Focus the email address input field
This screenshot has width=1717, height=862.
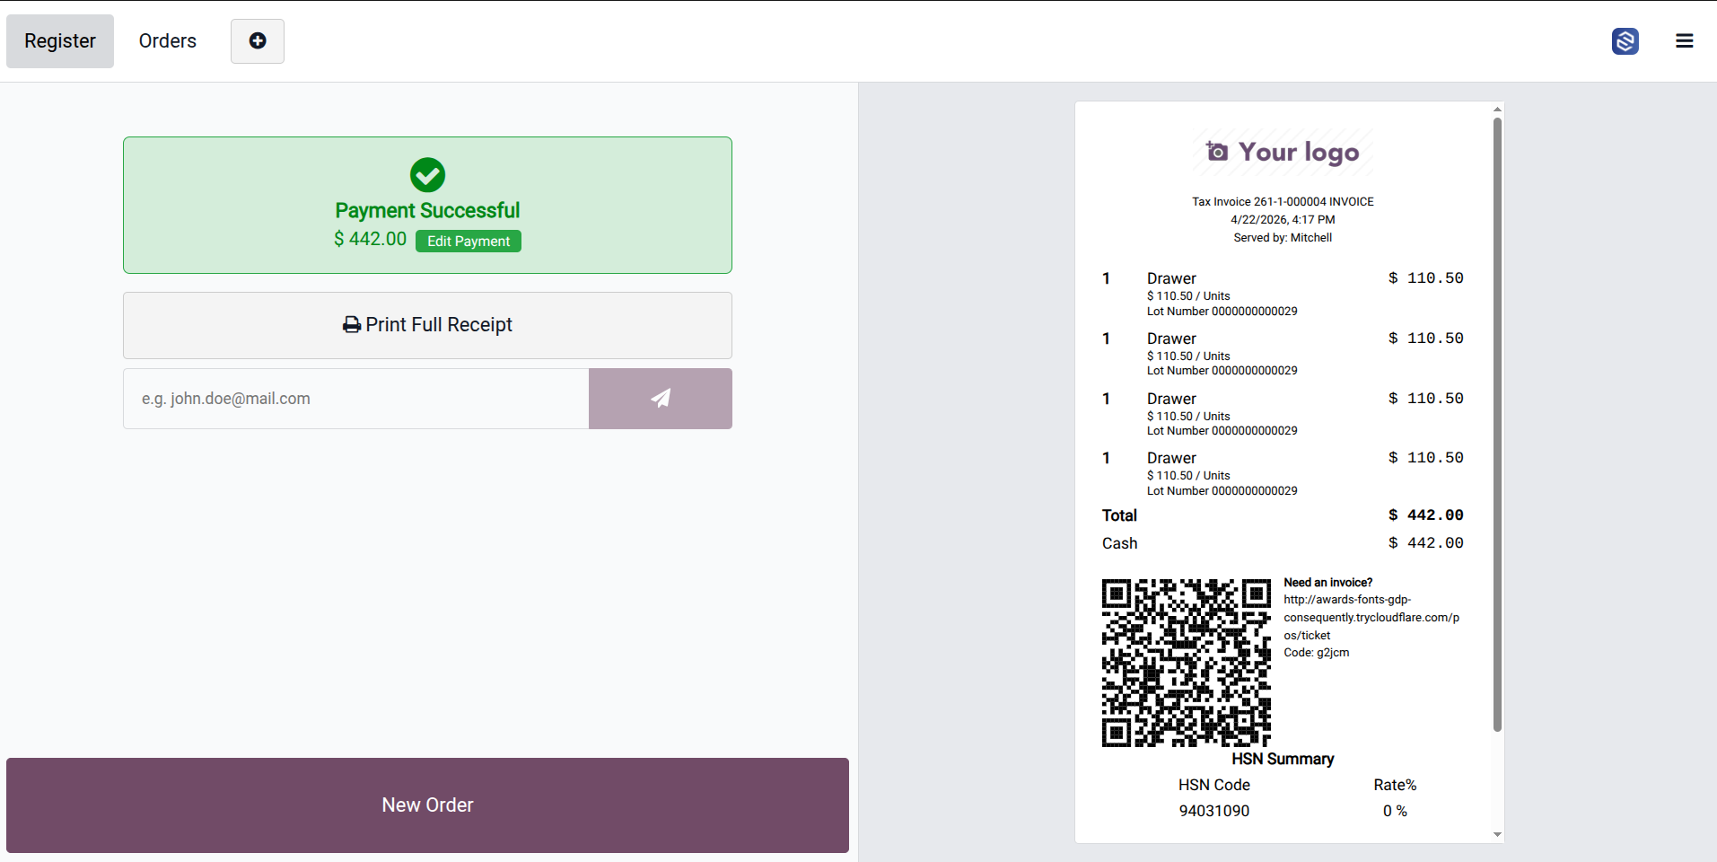pyautogui.click(x=356, y=399)
